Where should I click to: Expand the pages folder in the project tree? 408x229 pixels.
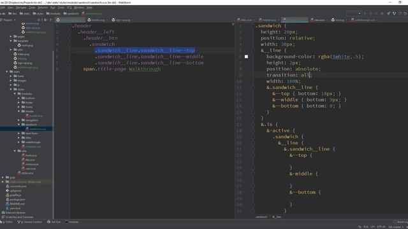click(x=11, y=37)
